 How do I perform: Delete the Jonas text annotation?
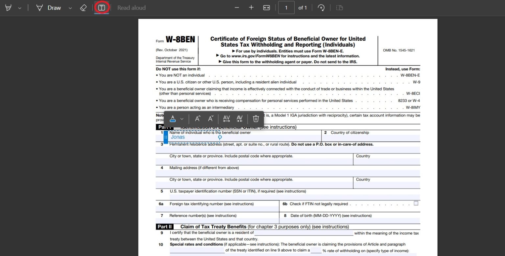[256, 118]
